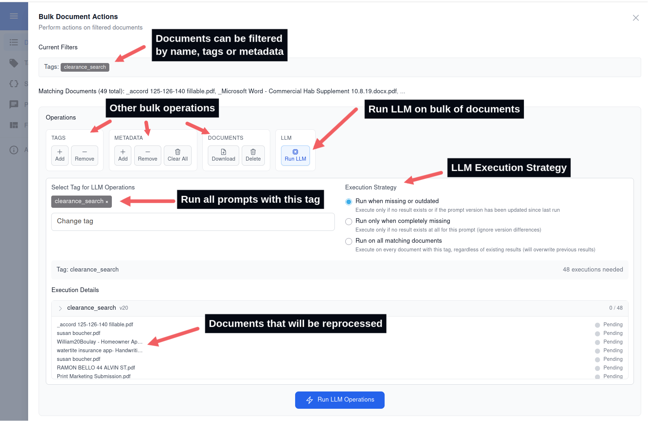Click the Clear All metadata button
This screenshot has height=421, width=648.
178,155
